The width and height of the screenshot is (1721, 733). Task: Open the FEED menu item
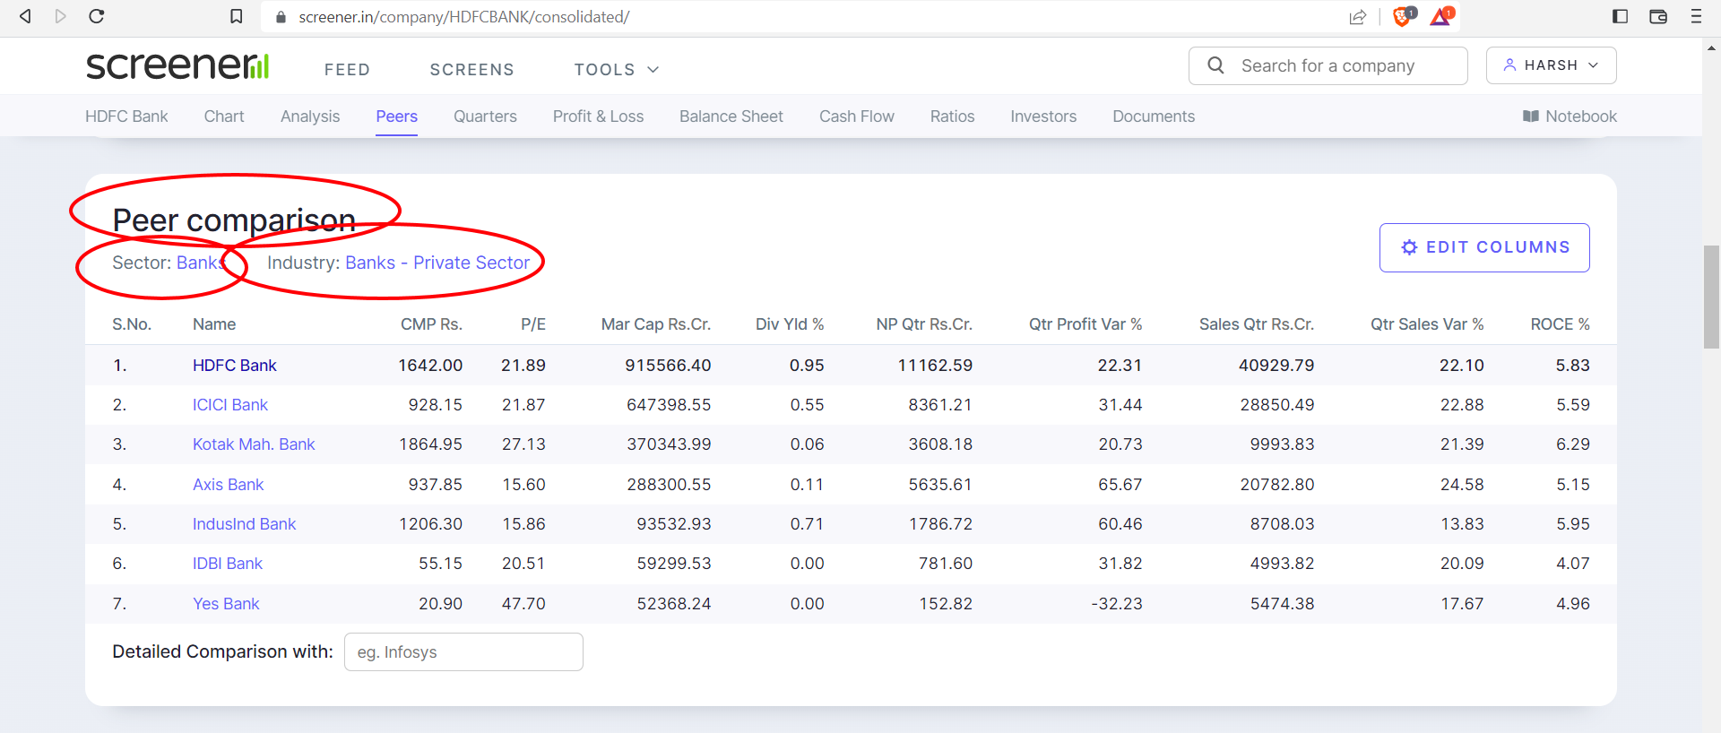[x=347, y=70]
